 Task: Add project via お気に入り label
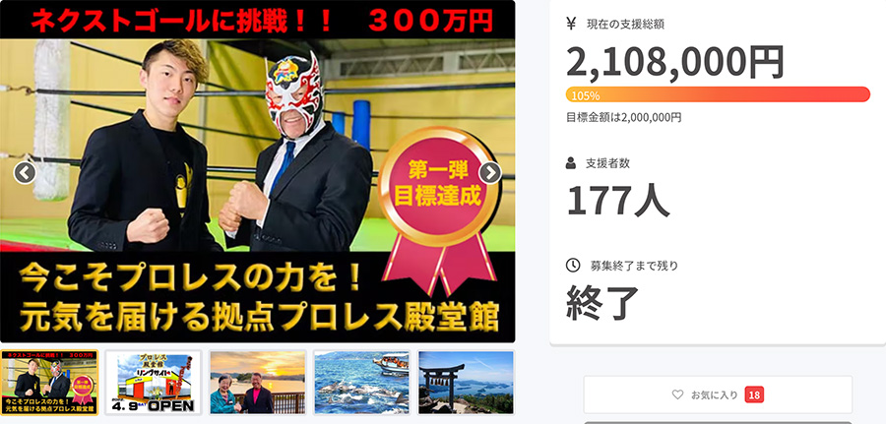click(x=715, y=395)
